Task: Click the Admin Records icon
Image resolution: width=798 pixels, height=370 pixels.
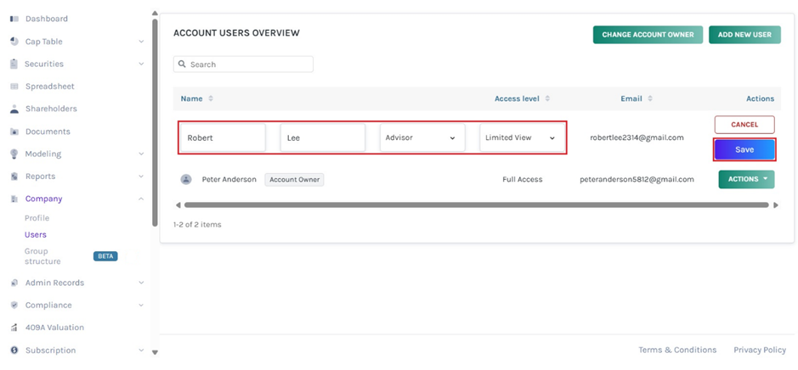Action: point(14,283)
